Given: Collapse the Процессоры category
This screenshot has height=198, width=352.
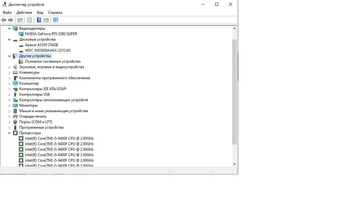Looking at the screenshot, I should (9, 133).
